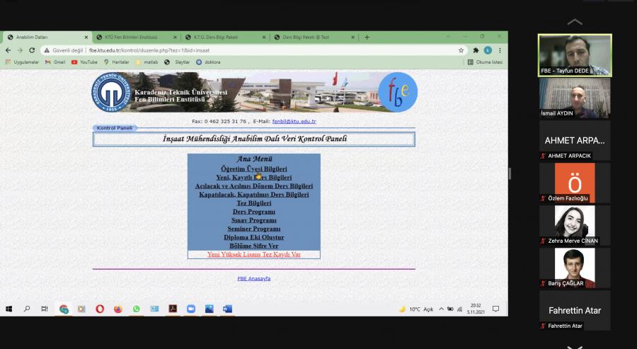This screenshot has width=637, height=349.
Task: Open Adobe Acrobat from the taskbar
Action: coord(173,309)
